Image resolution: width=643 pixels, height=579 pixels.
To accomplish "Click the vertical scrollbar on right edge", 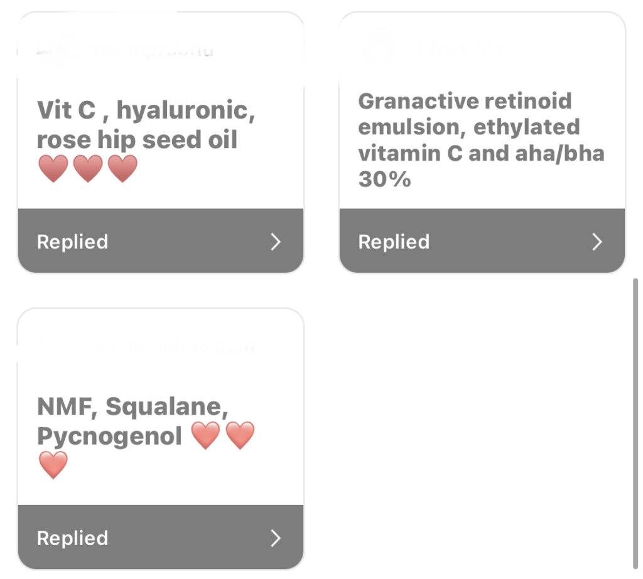I will [635, 424].
